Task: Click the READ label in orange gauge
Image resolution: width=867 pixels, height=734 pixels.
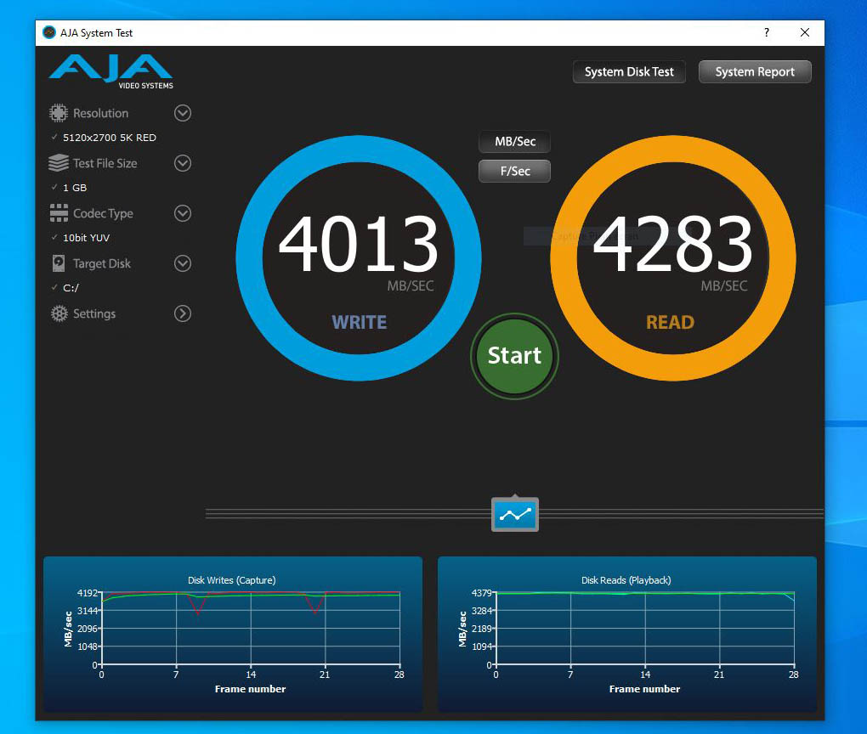Action: (x=670, y=322)
